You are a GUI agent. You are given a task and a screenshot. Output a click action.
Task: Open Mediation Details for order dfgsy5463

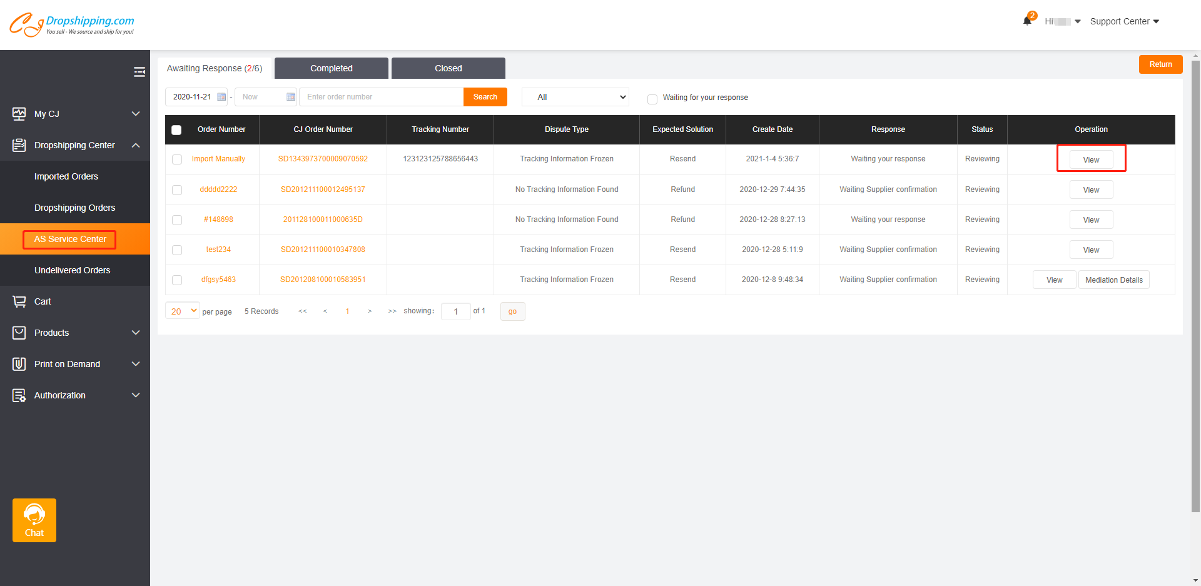[1113, 280]
